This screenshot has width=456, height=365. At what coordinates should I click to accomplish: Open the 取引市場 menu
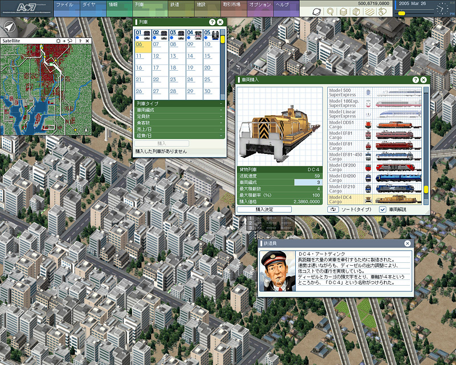[234, 9]
